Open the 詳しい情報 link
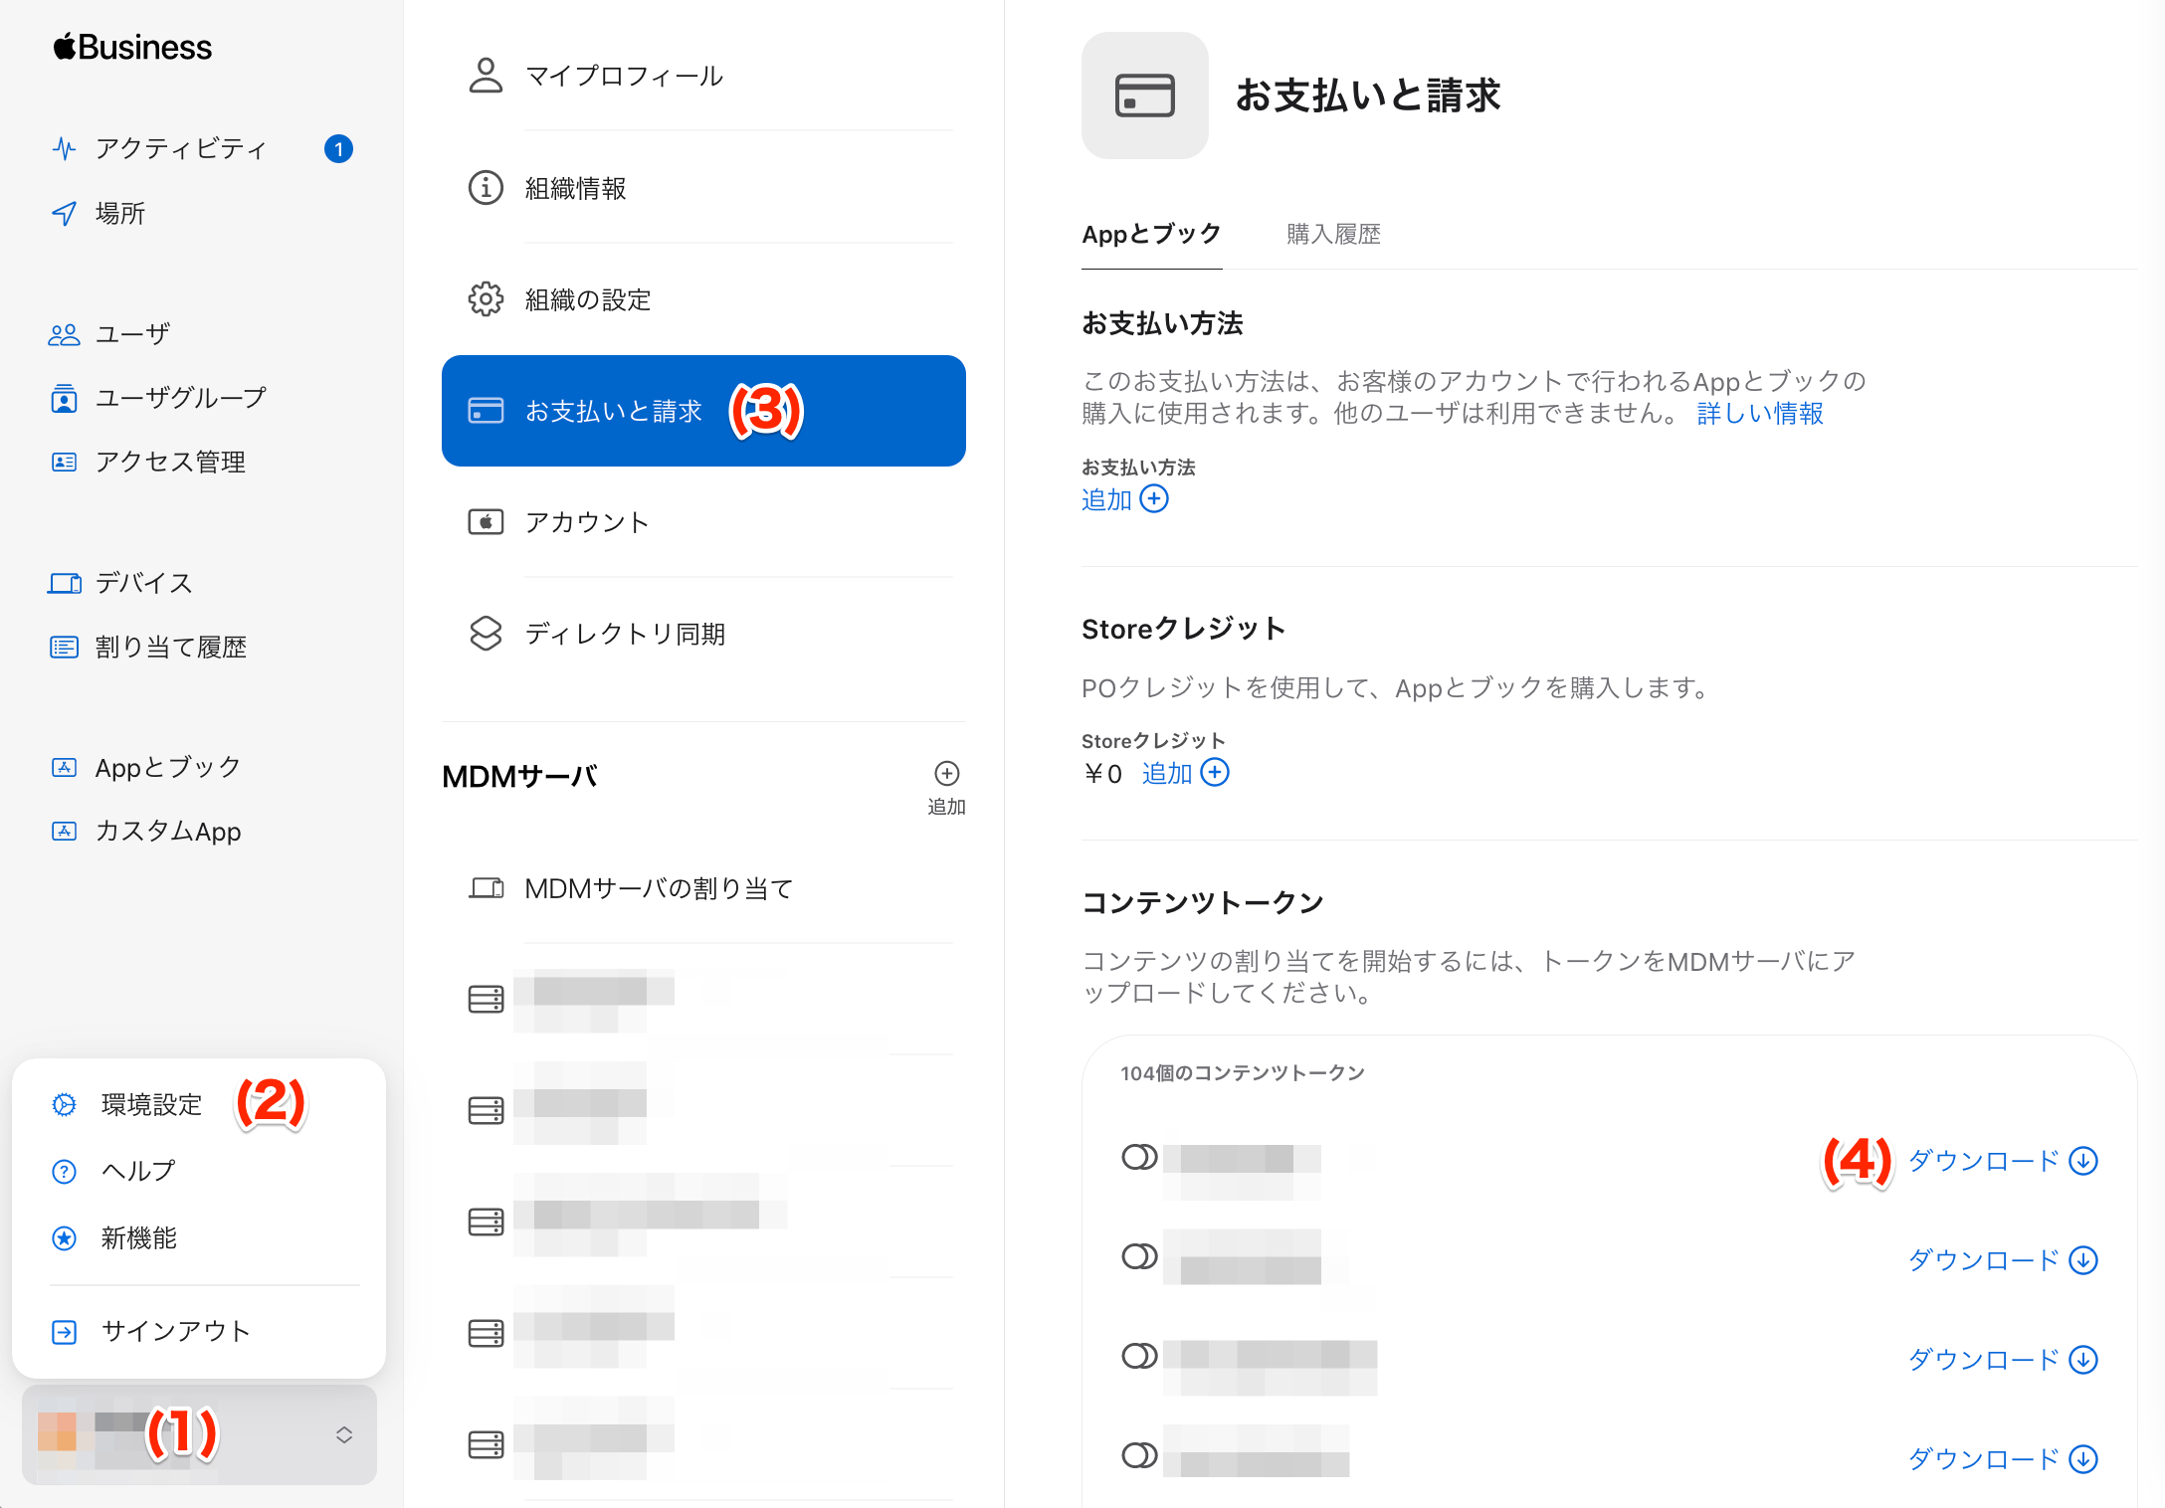Screen dimensions: 2165x1508 [1760, 414]
